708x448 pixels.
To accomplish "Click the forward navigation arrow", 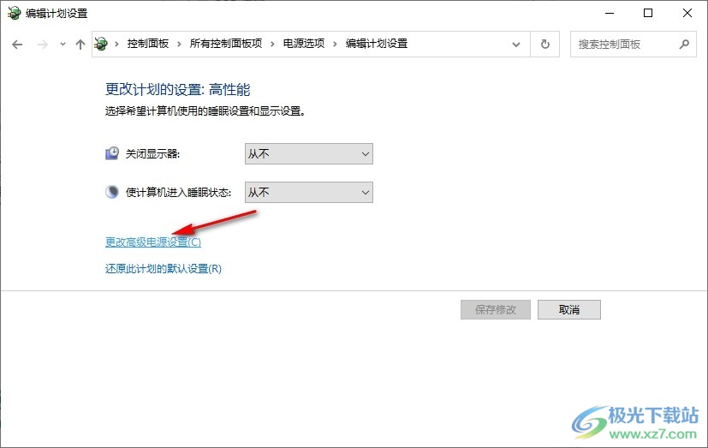I will coord(43,45).
